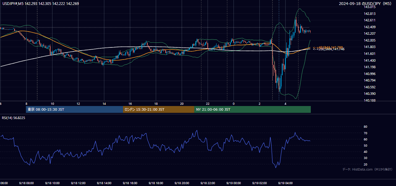Click RSI scale value 60
The width and height of the screenshot is (396, 186).
click(x=365, y=139)
